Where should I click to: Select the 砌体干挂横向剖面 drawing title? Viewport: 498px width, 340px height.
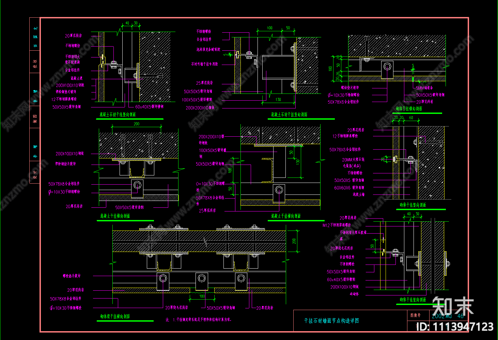click(x=409, y=109)
